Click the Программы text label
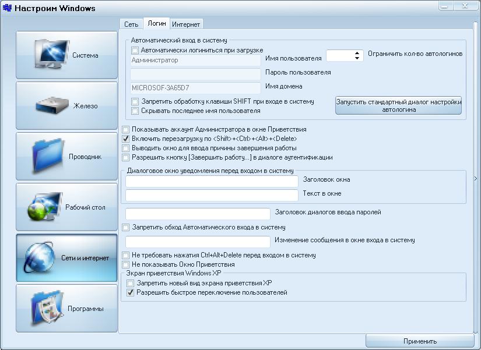481x350 pixels. [x=86, y=309]
